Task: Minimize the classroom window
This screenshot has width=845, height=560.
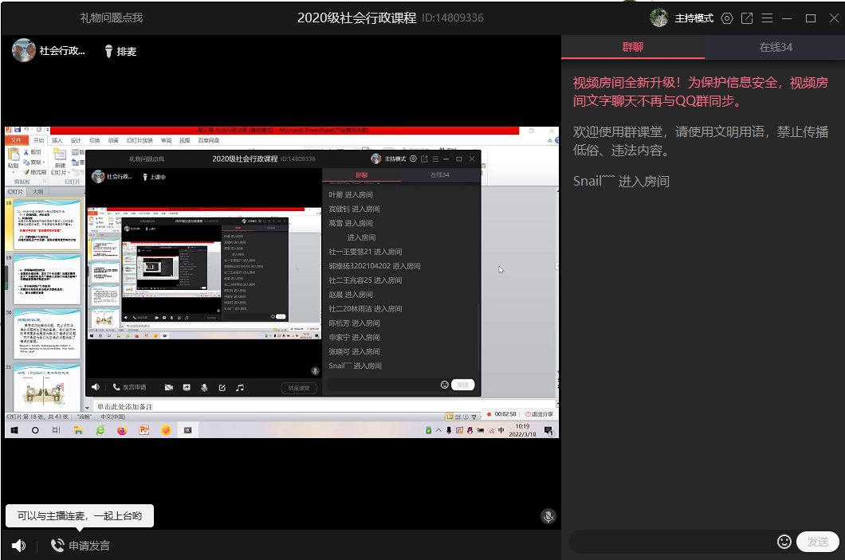Action: coord(788,18)
